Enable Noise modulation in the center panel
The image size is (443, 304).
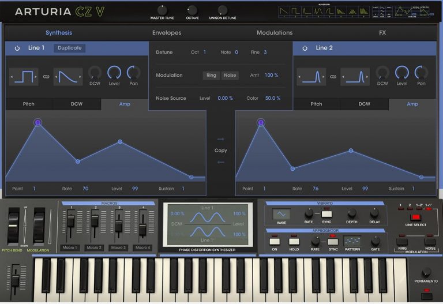(230, 76)
